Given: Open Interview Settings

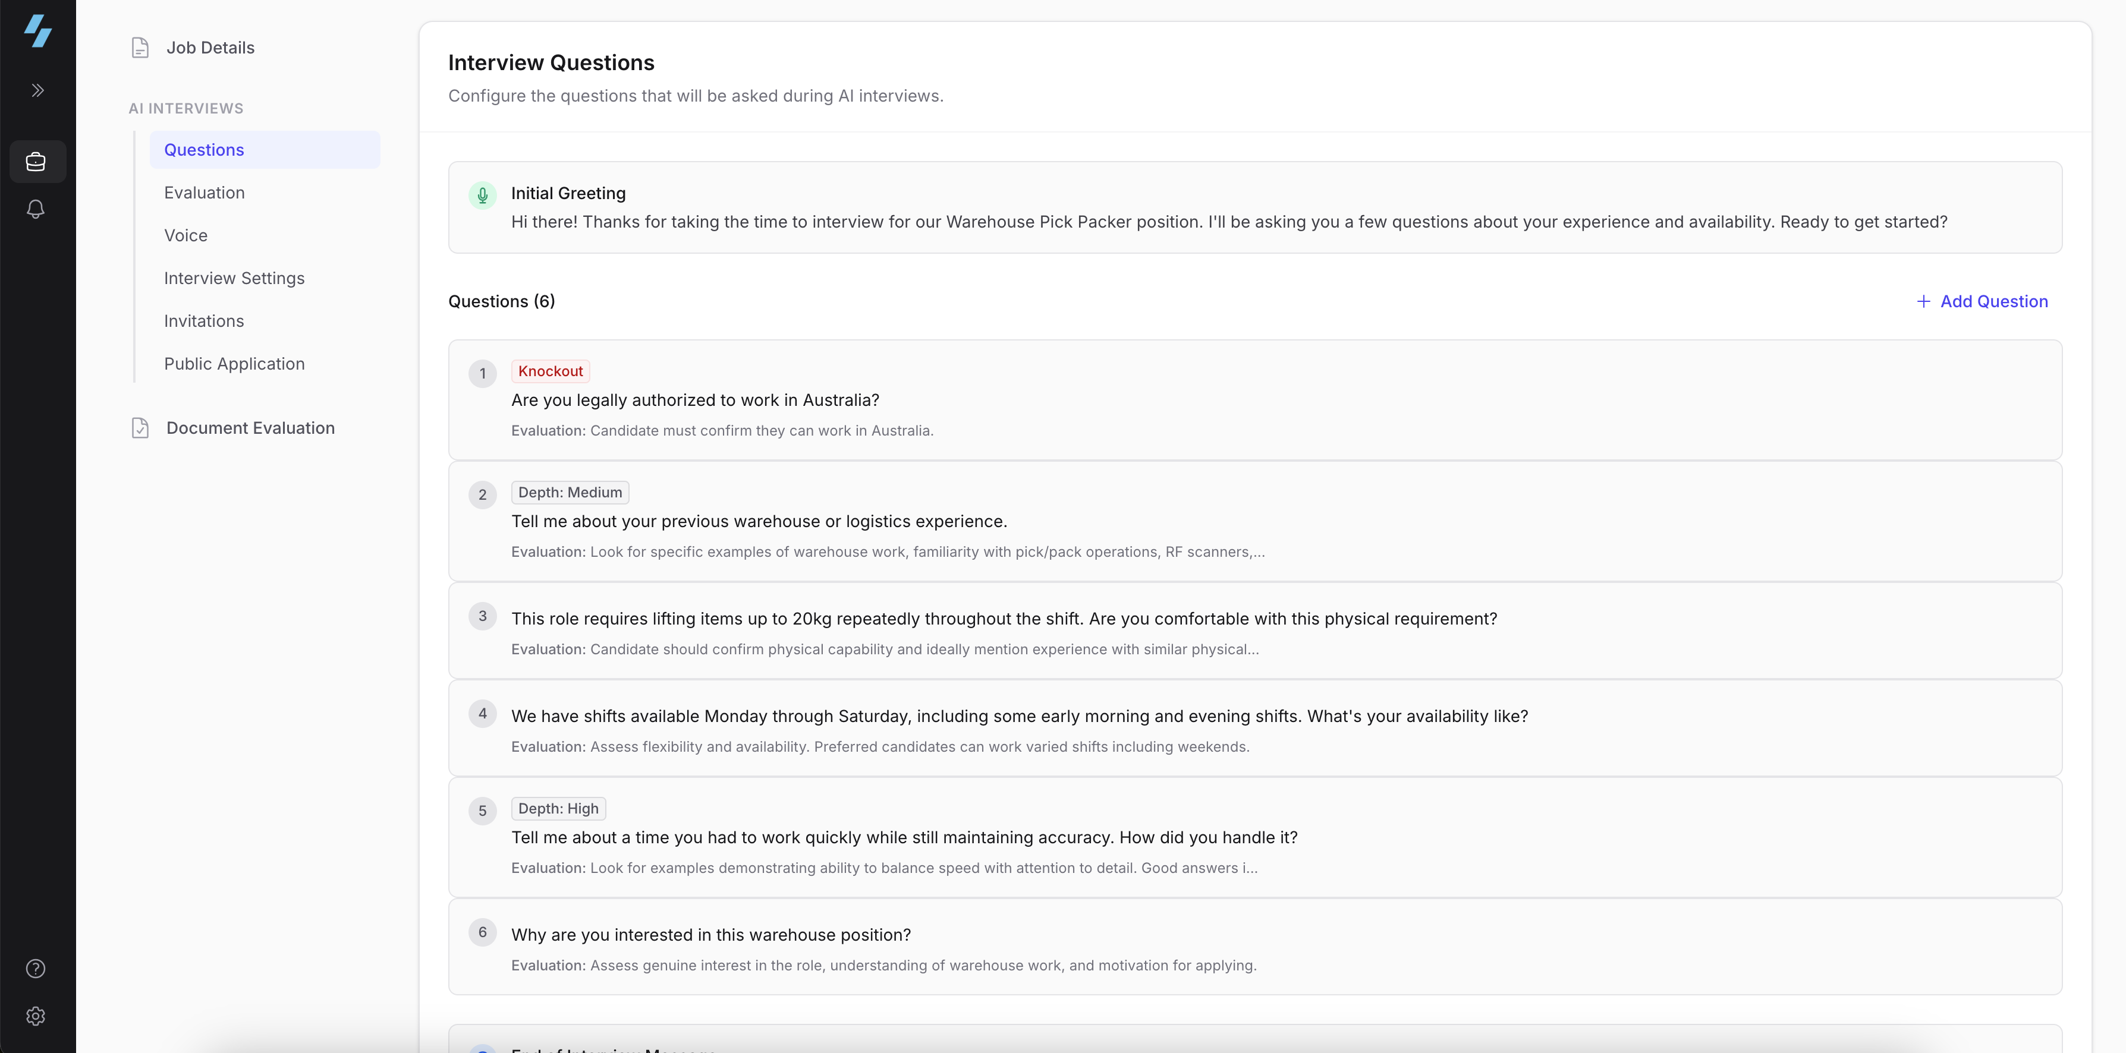Looking at the screenshot, I should coord(234,278).
